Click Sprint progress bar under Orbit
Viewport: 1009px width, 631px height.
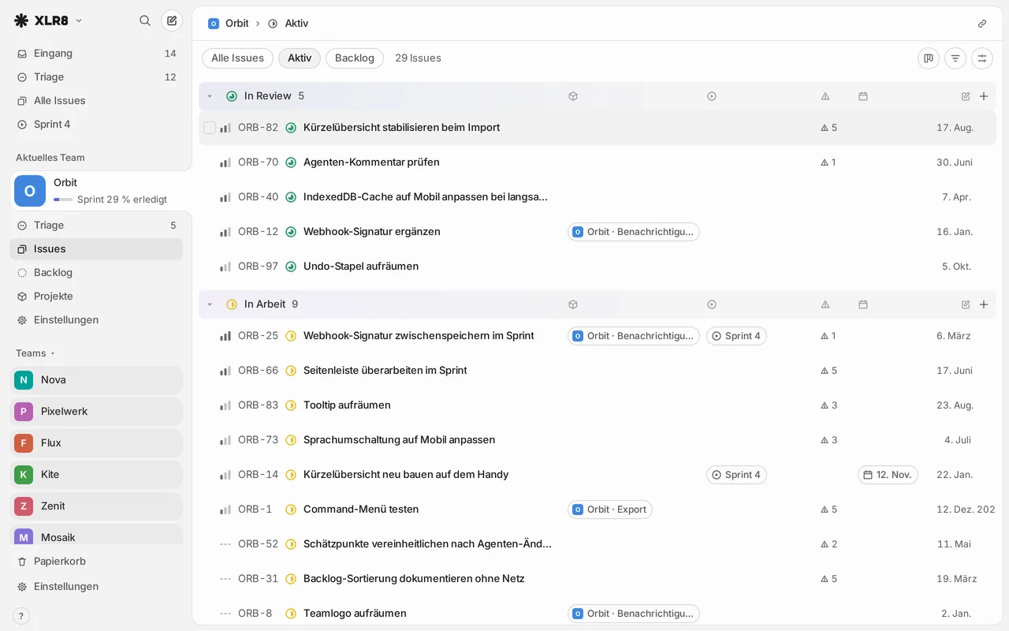[63, 200]
